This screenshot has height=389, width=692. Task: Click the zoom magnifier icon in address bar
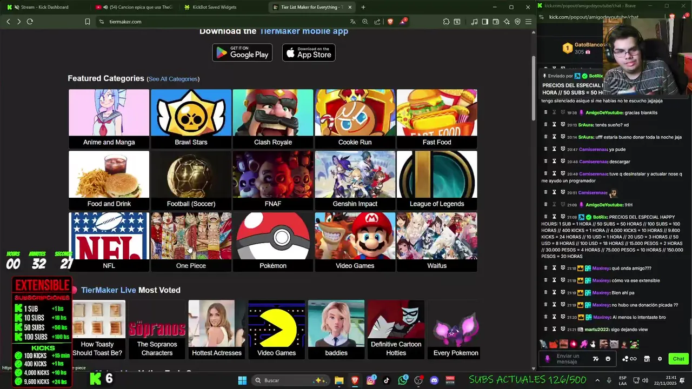point(365,22)
